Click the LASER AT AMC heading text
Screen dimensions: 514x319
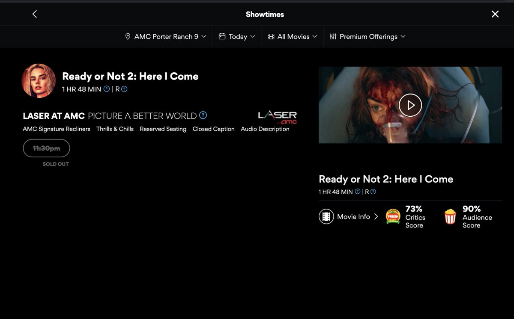(x=54, y=116)
